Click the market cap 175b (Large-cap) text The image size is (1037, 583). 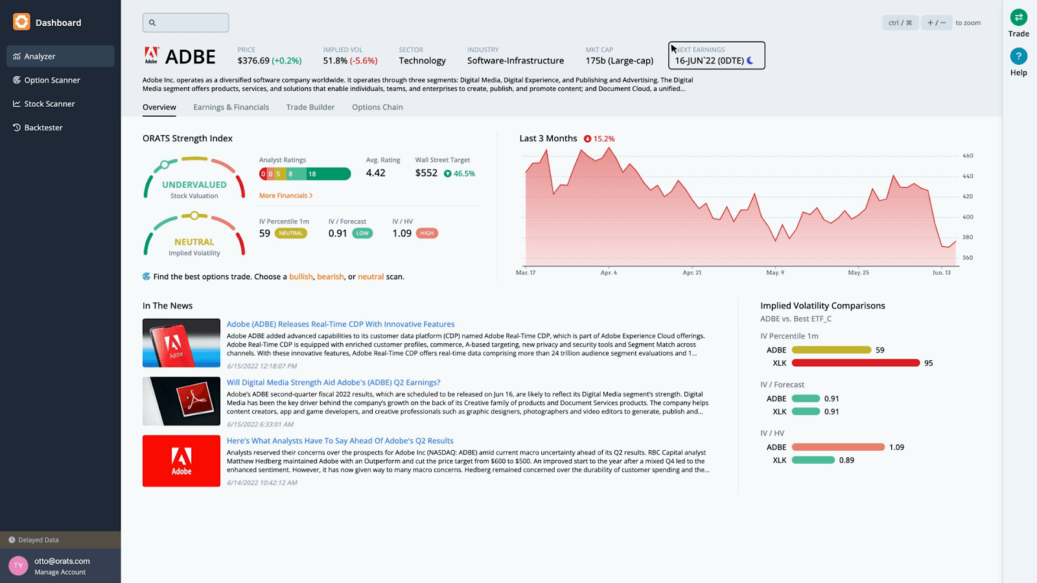pyautogui.click(x=619, y=61)
